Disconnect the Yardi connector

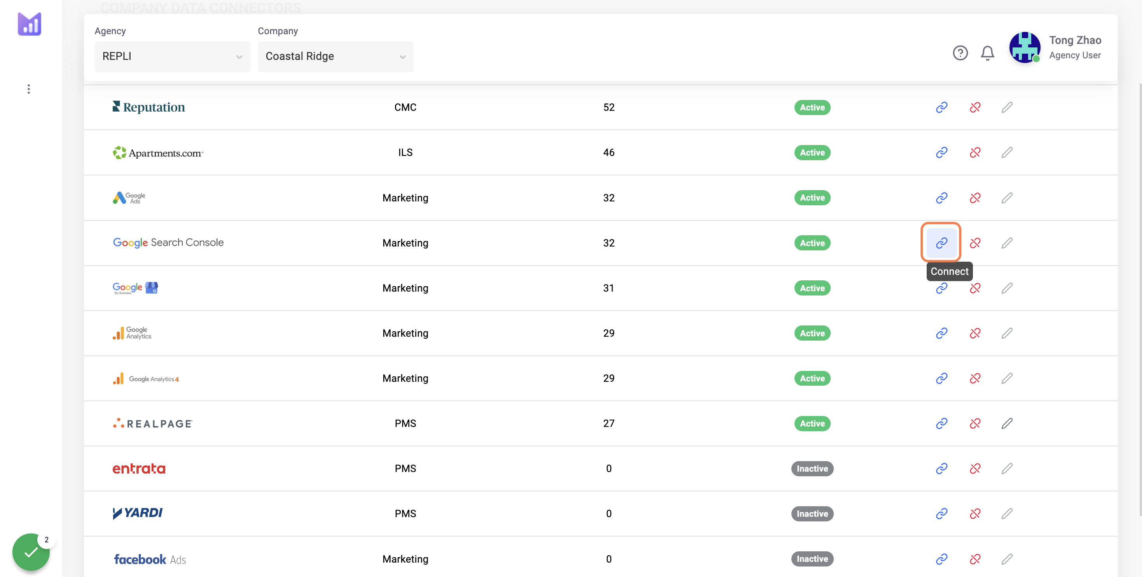[x=975, y=514]
